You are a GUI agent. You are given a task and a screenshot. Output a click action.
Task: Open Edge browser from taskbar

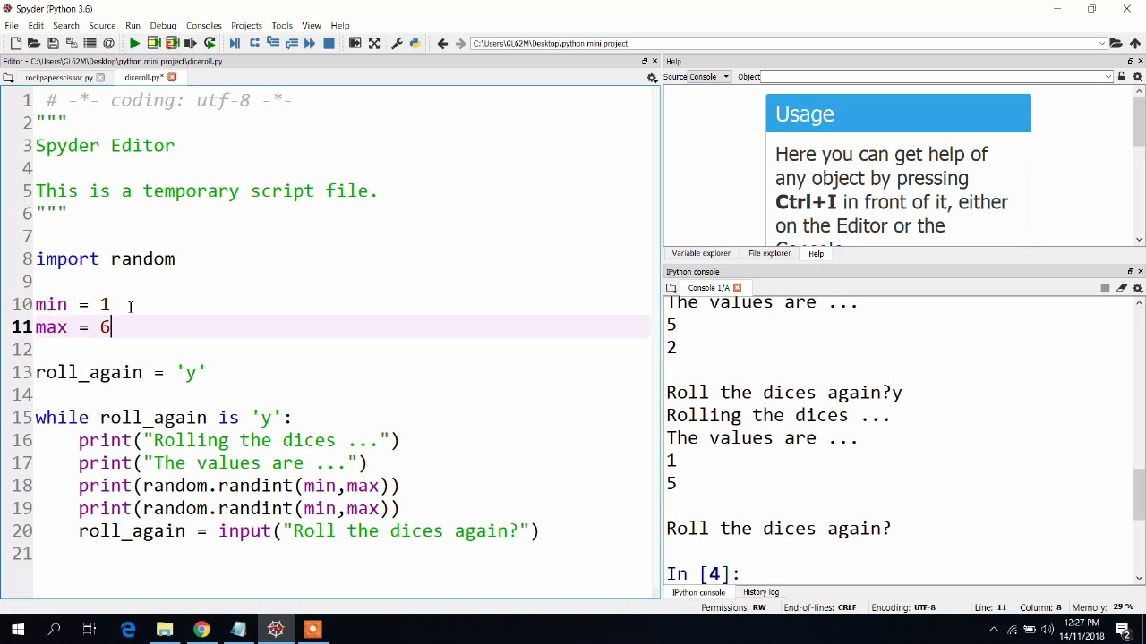tap(128, 630)
